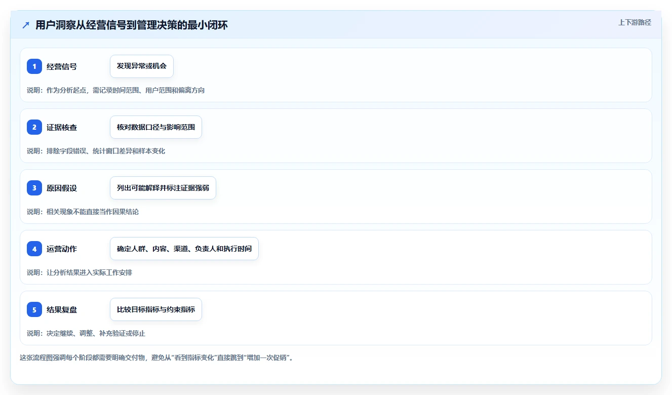This screenshot has width=672, height=395.
Task: Click the 核对数据口径与影响范围 chip
Action: [x=156, y=127]
